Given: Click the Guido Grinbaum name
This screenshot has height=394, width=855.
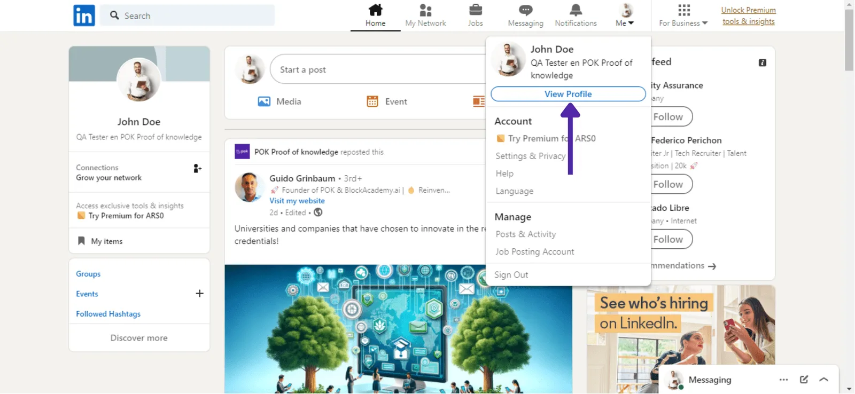Looking at the screenshot, I should click(302, 178).
